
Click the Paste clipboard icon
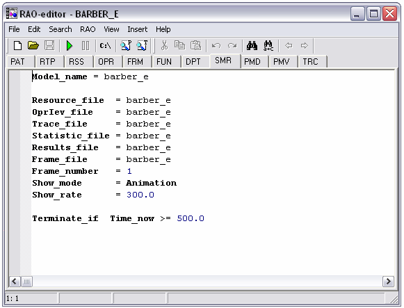pos(195,46)
